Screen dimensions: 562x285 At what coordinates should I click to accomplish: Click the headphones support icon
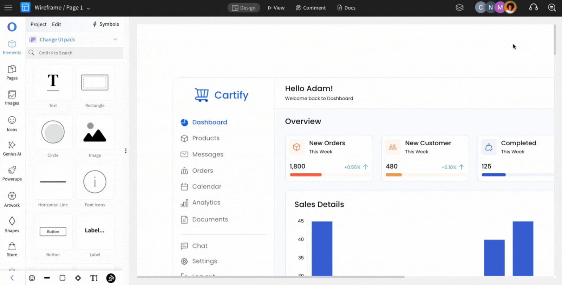(534, 7)
